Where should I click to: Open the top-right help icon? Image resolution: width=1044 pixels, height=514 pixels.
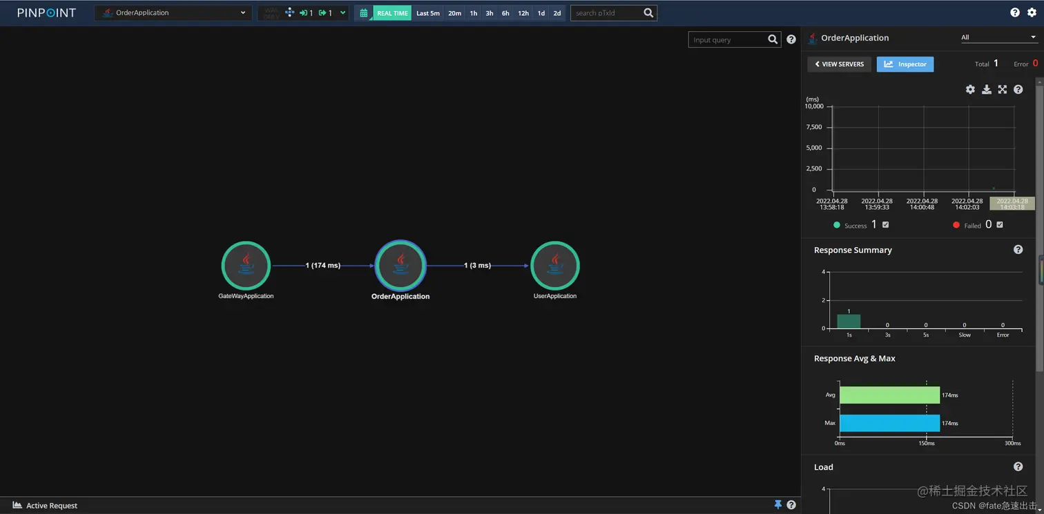[x=1014, y=12]
